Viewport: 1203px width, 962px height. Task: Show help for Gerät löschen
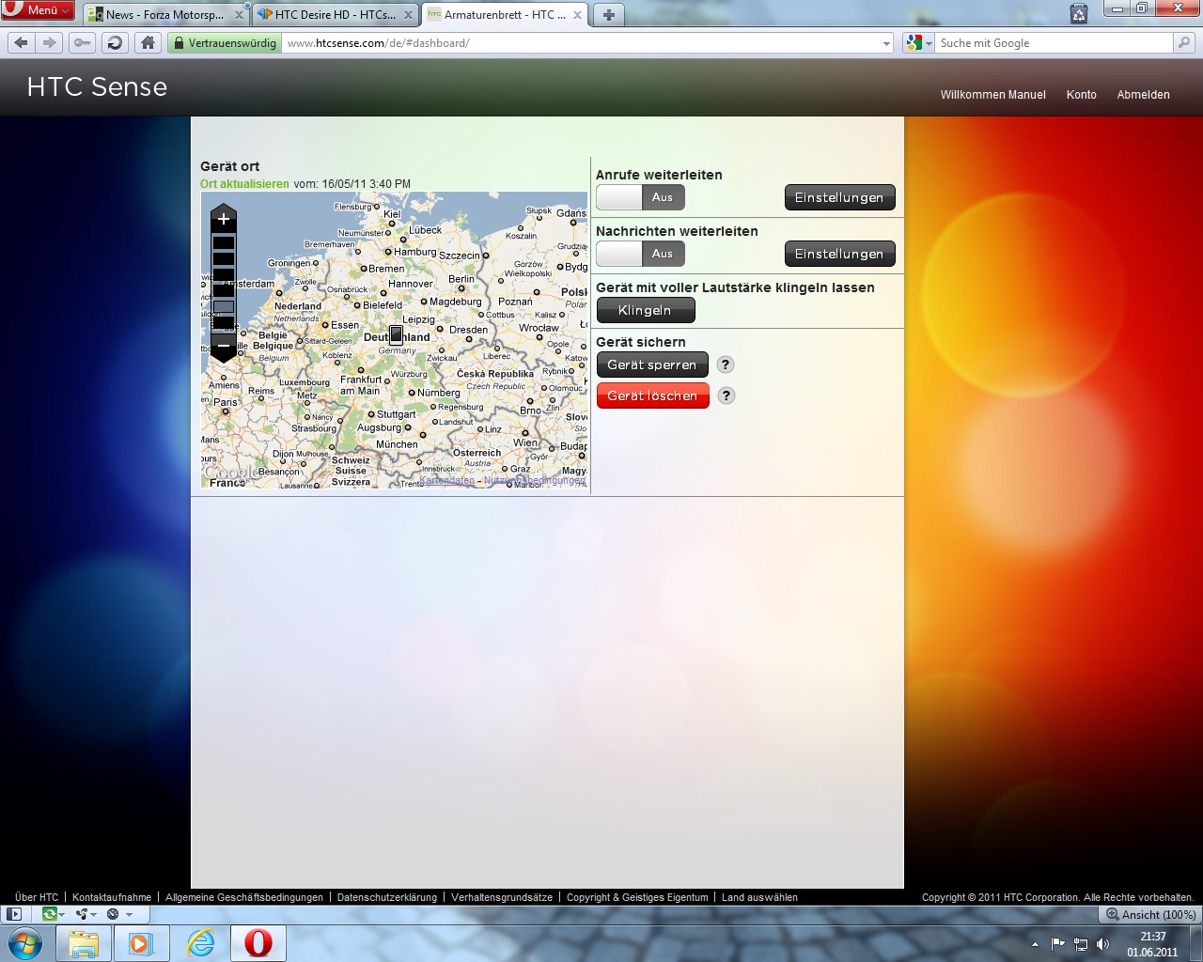[726, 396]
